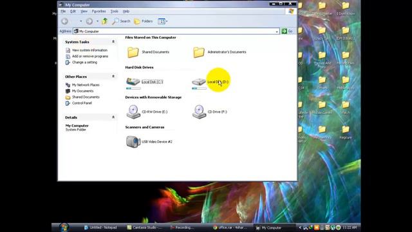
Task: Open Forward button history dropdown arrow
Action: pos(97,21)
